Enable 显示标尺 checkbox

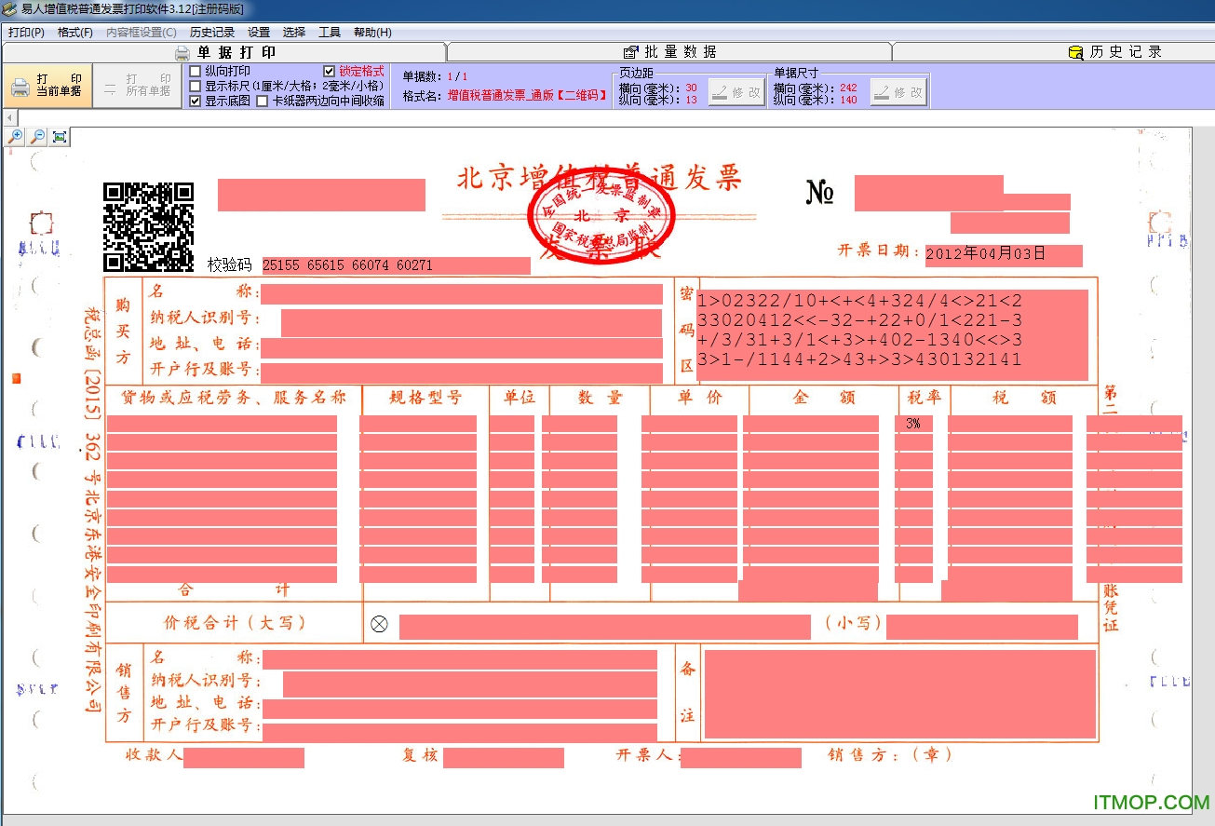tap(195, 86)
